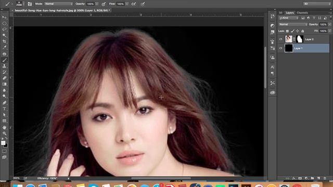Image resolution: width=333 pixels, height=187 pixels.
Task: Open the layer filter Kind dropdown
Action: 289,18
